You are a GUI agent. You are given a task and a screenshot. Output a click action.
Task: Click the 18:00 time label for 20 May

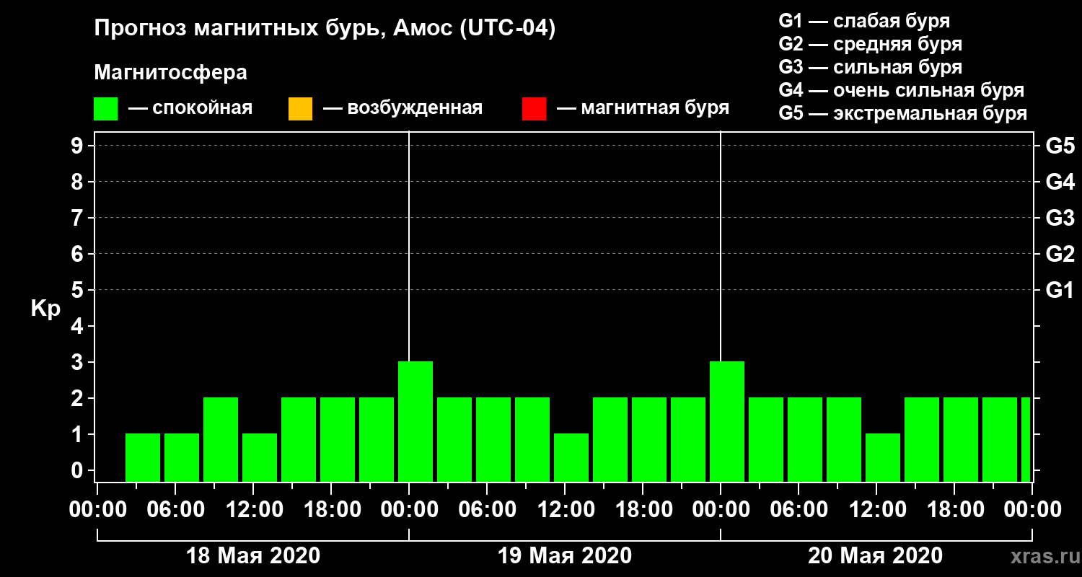(x=954, y=510)
